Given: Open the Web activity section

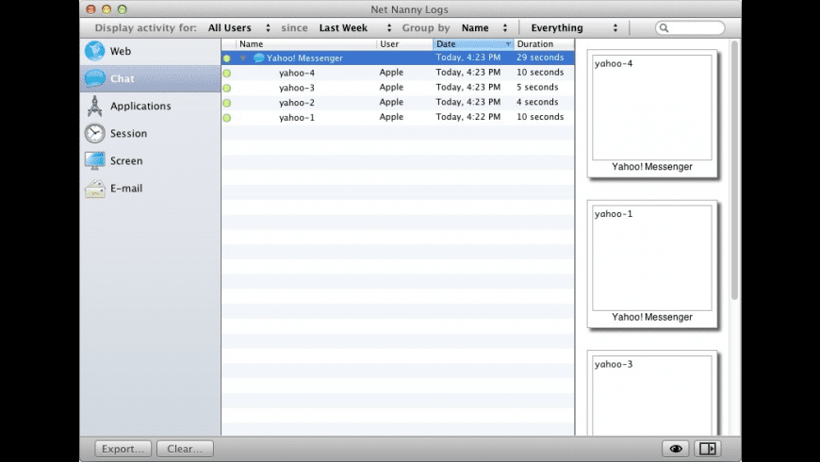Looking at the screenshot, I should (x=150, y=51).
